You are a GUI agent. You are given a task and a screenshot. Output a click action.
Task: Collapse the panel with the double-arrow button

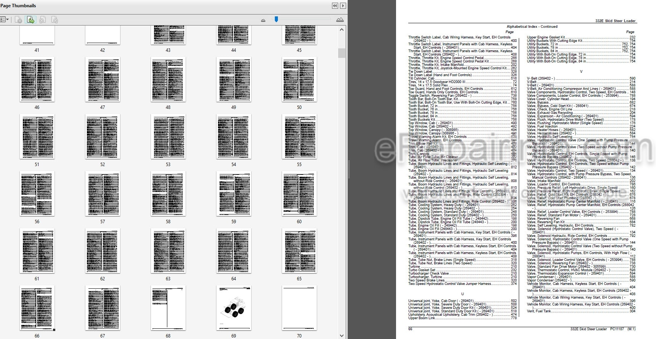[x=335, y=6]
